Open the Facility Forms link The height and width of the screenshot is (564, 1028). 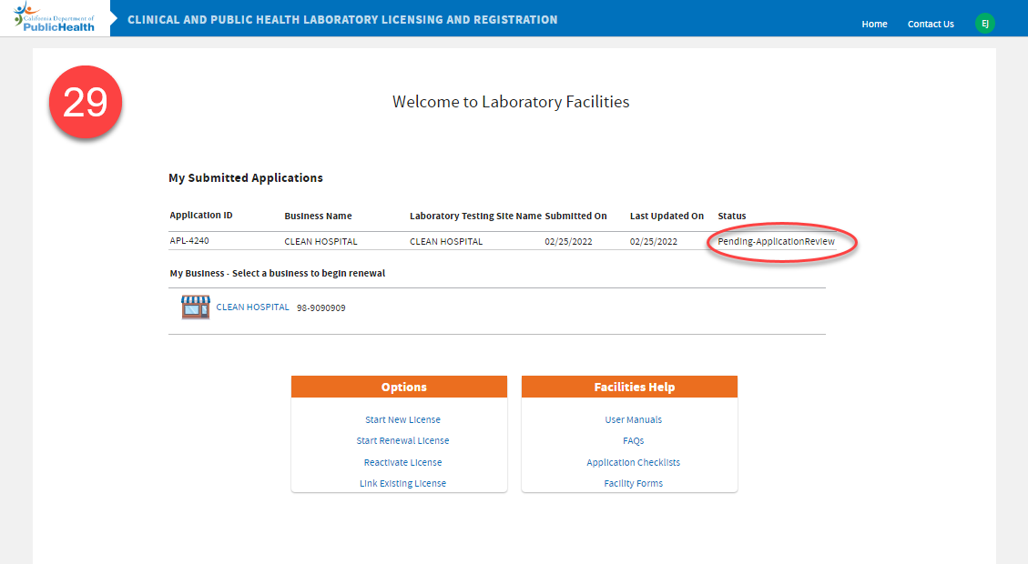[x=634, y=483]
